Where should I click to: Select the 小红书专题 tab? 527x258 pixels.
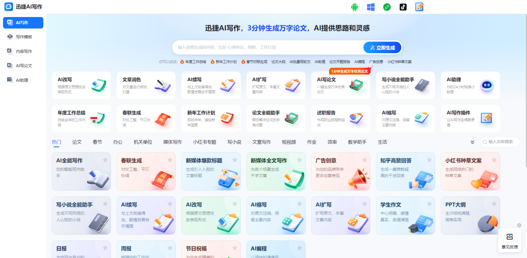pos(204,142)
